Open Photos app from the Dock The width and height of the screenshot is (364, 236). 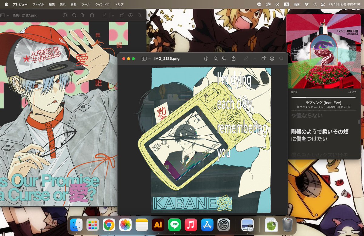coord(125,224)
